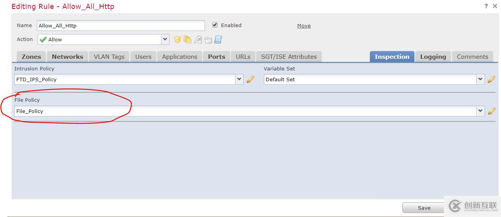Click the grey folder icon beside Action
Viewport: 501px width, 217px height.
(x=208, y=39)
